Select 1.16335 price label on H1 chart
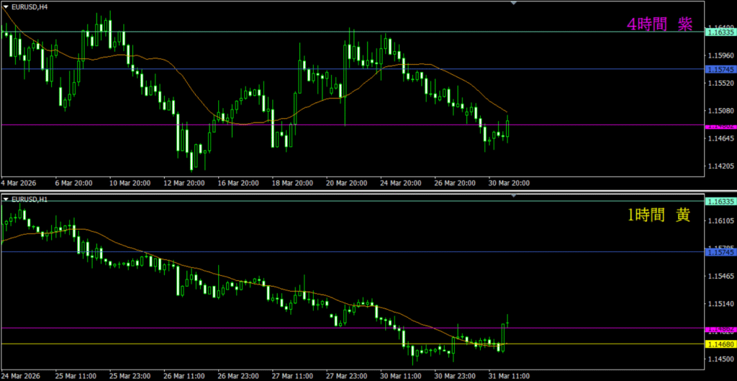This screenshot has height=381, width=737. point(720,202)
